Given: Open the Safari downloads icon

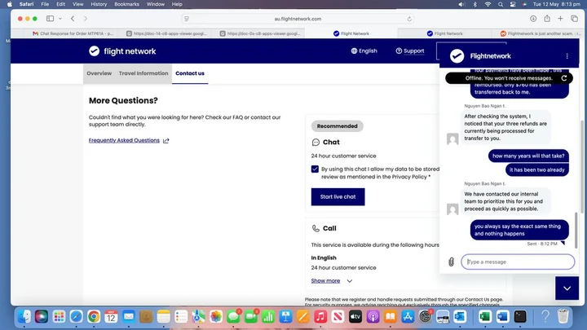Looking at the screenshot, I should click(533, 18).
